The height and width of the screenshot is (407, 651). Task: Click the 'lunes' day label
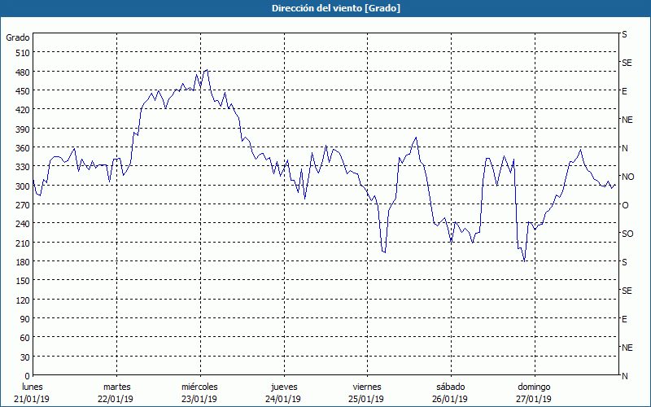(x=33, y=387)
